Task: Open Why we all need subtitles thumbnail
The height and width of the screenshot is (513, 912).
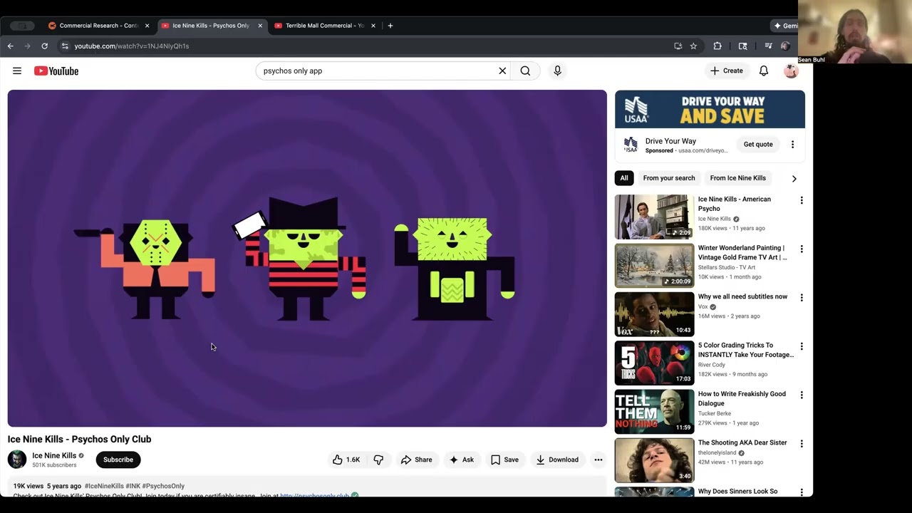Action: click(654, 313)
